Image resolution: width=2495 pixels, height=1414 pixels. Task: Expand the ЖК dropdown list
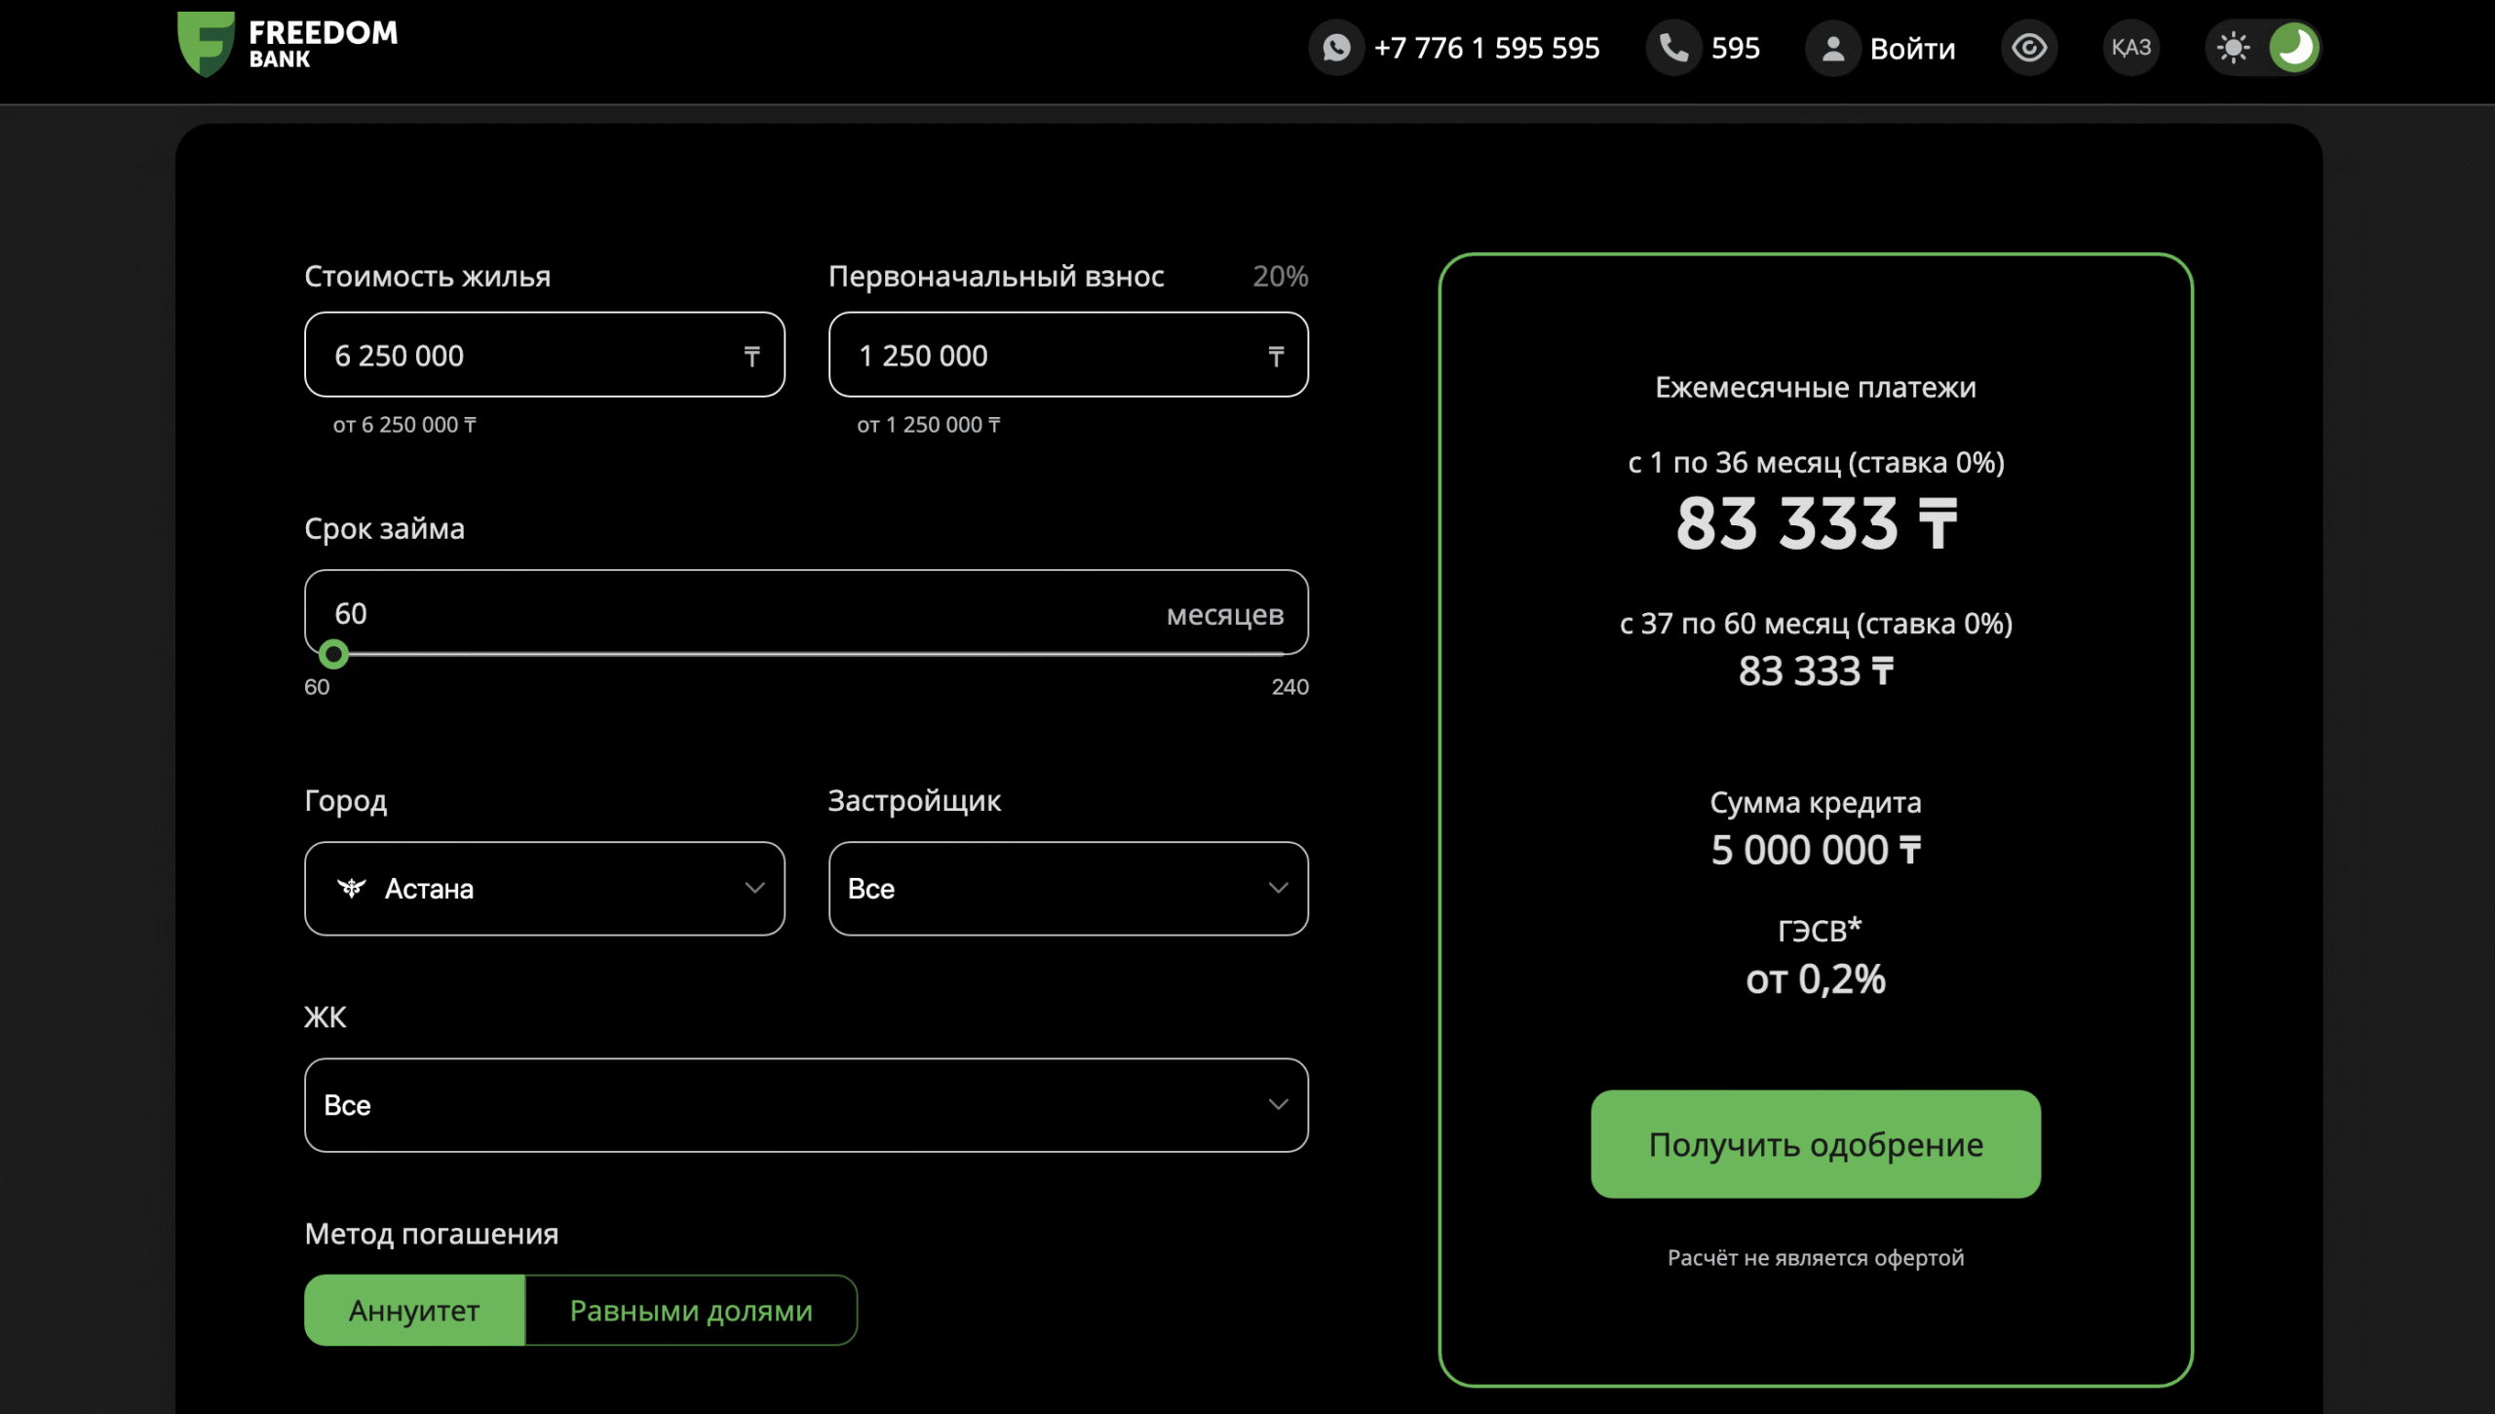click(805, 1104)
